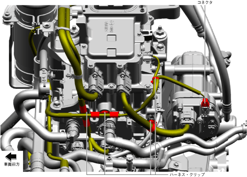The image size is (247, 177).
Task: Select the right gray plug under the cover
Action: click(x=125, y=81)
